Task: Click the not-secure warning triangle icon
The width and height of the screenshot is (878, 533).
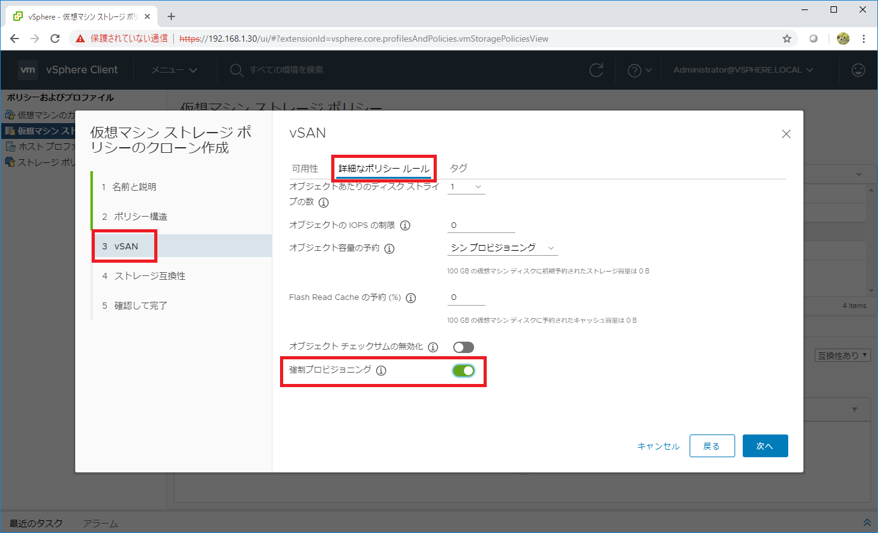Action: pyautogui.click(x=80, y=39)
